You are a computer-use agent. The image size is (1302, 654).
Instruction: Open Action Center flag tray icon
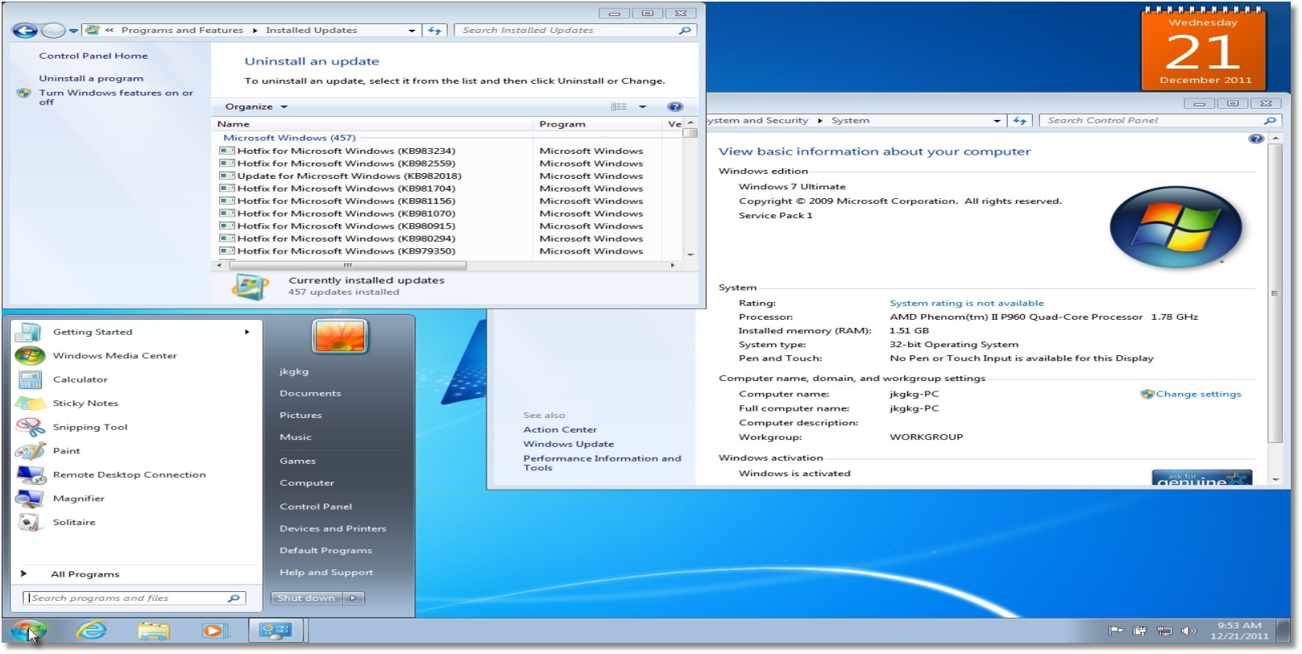(x=1116, y=631)
